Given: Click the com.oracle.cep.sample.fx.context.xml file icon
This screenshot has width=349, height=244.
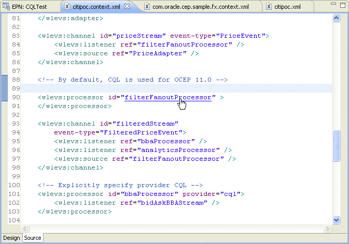Looking at the screenshot, I should point(147,7).
